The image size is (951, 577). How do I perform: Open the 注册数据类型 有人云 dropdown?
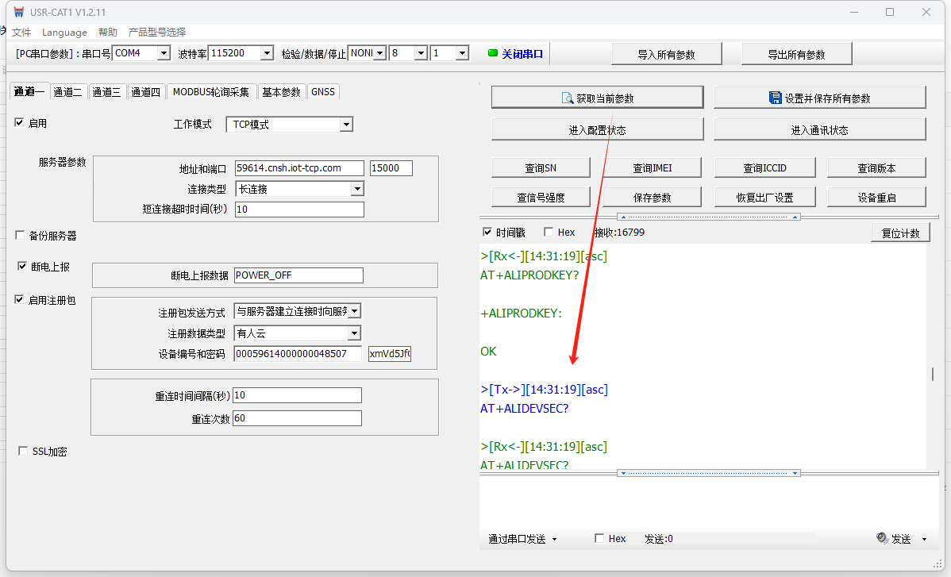(354, 333)
